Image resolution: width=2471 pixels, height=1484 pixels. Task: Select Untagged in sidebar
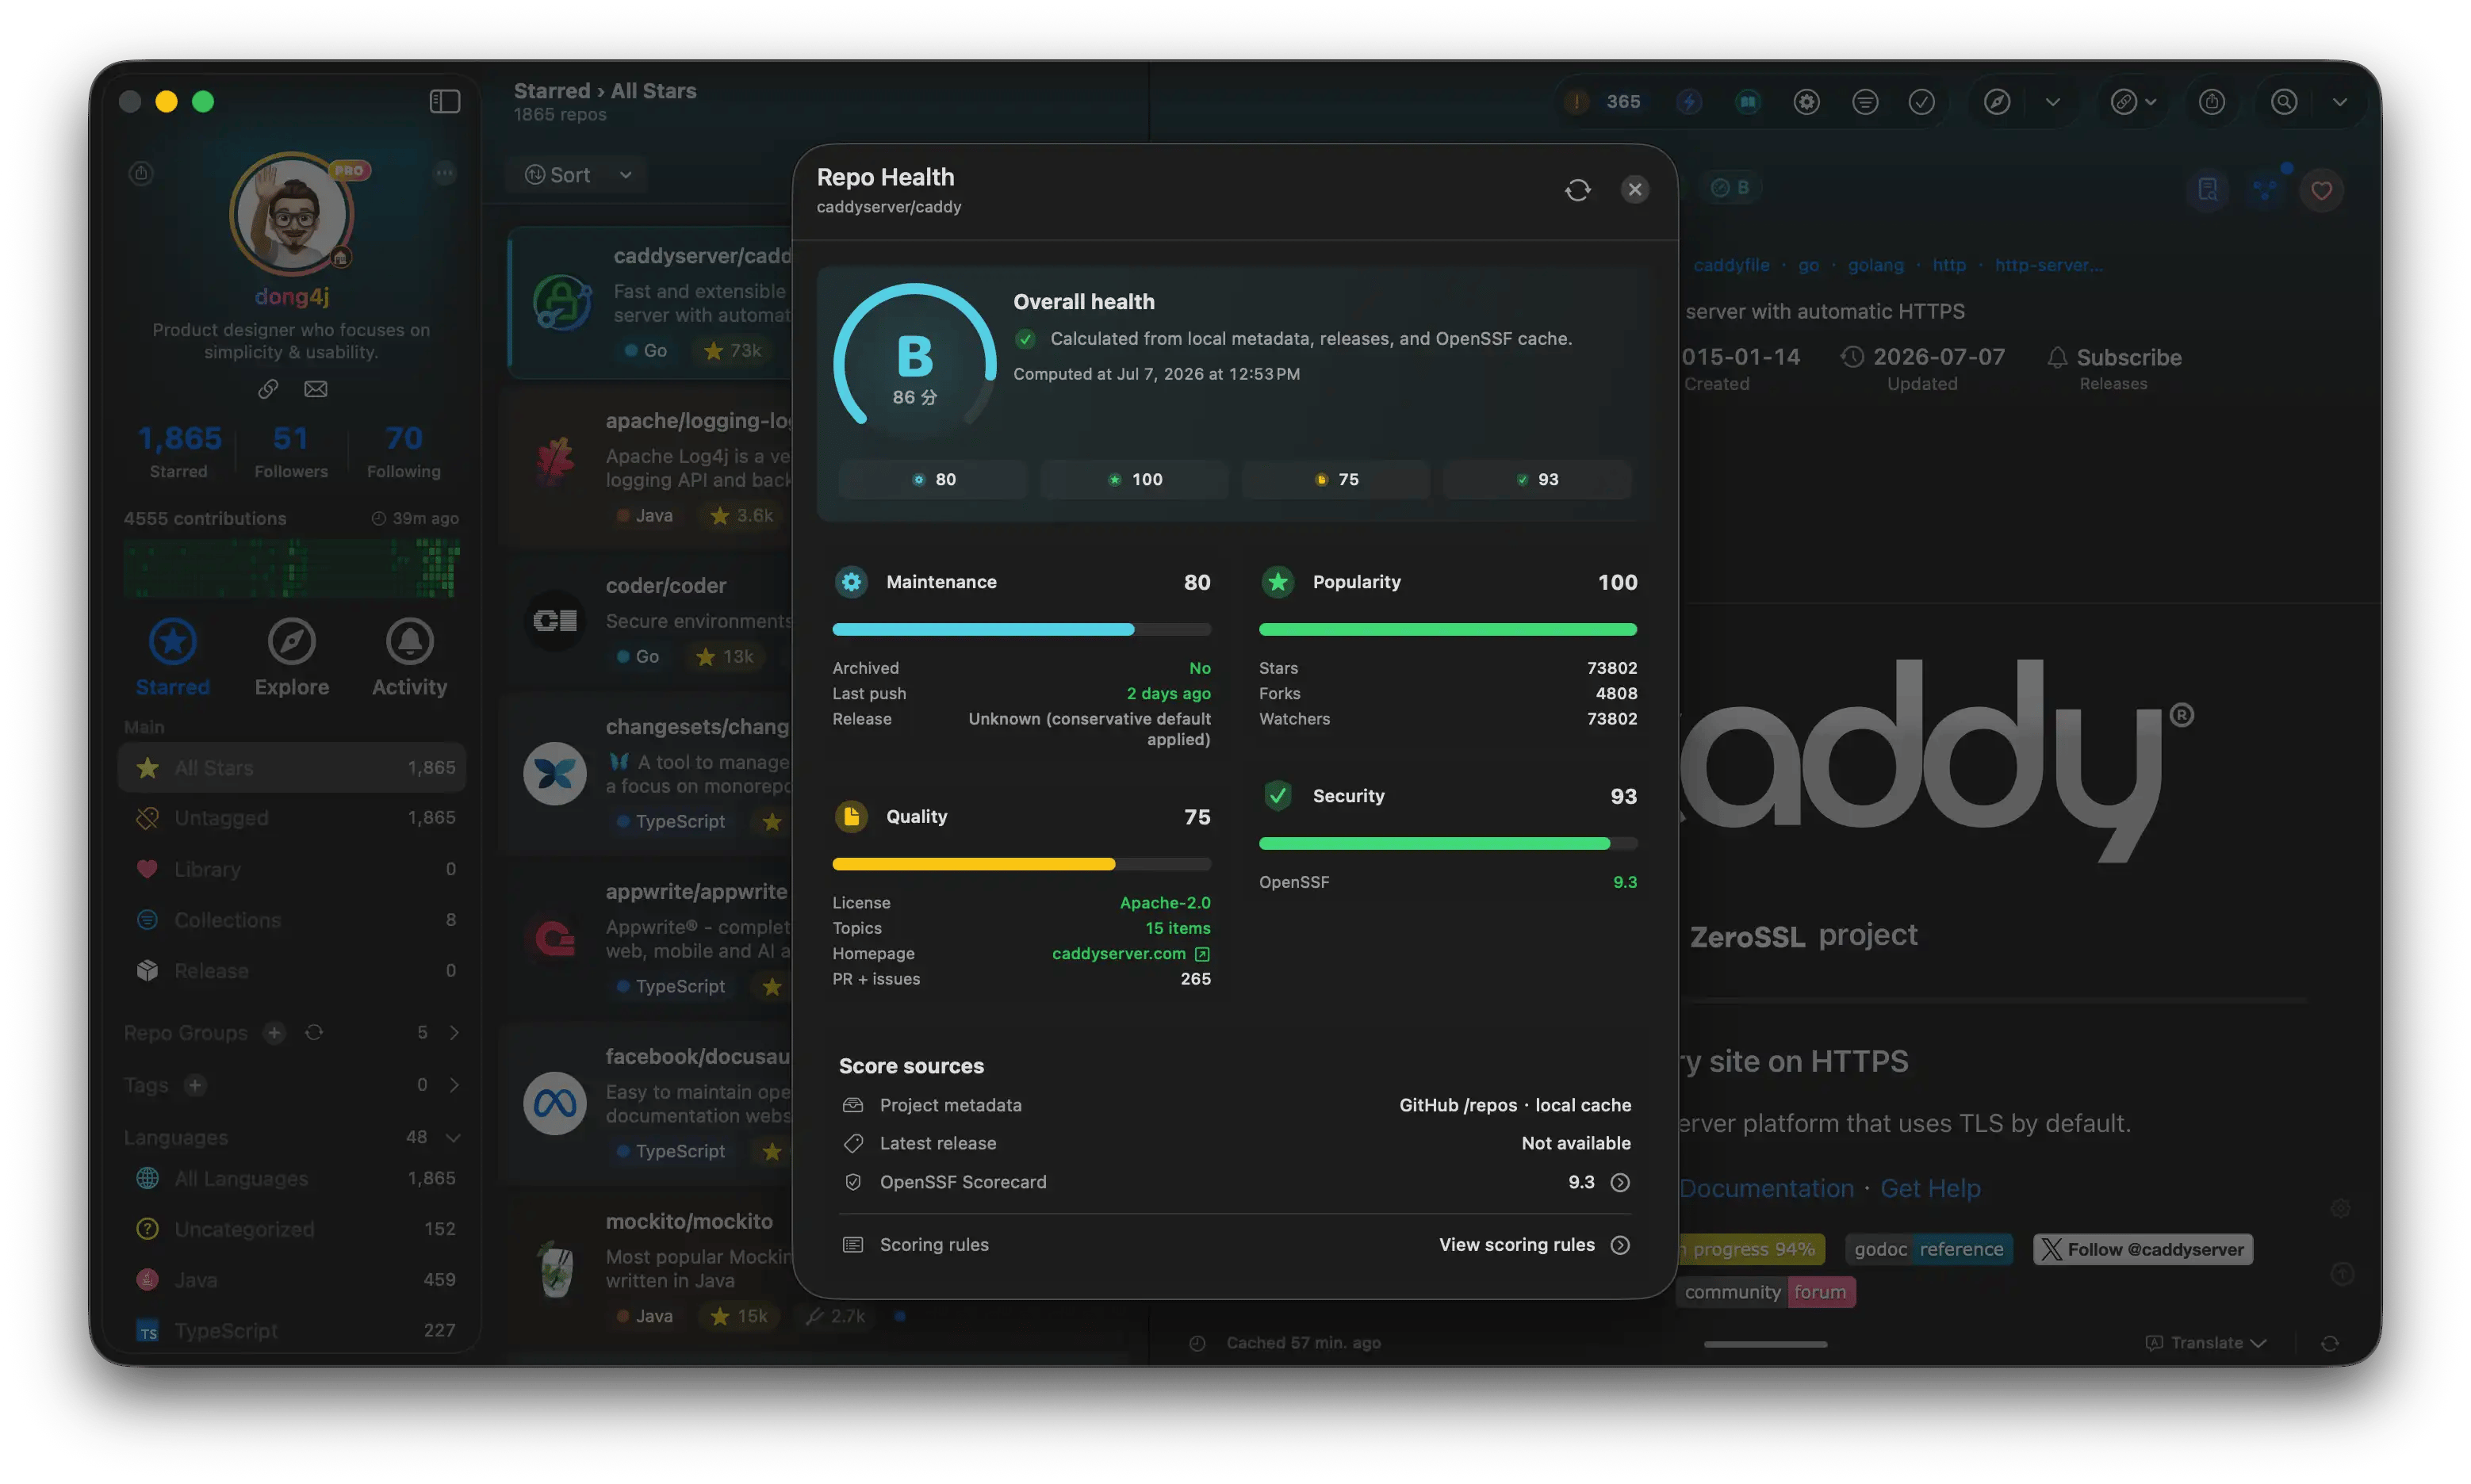pos(291,817)
